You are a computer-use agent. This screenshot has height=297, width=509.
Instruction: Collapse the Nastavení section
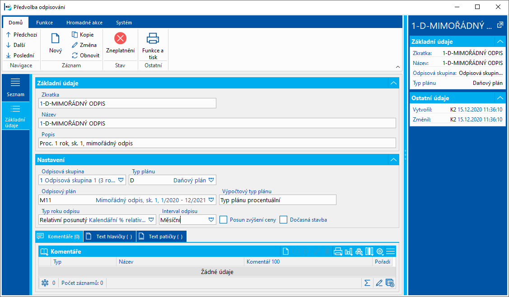(393, 160)
